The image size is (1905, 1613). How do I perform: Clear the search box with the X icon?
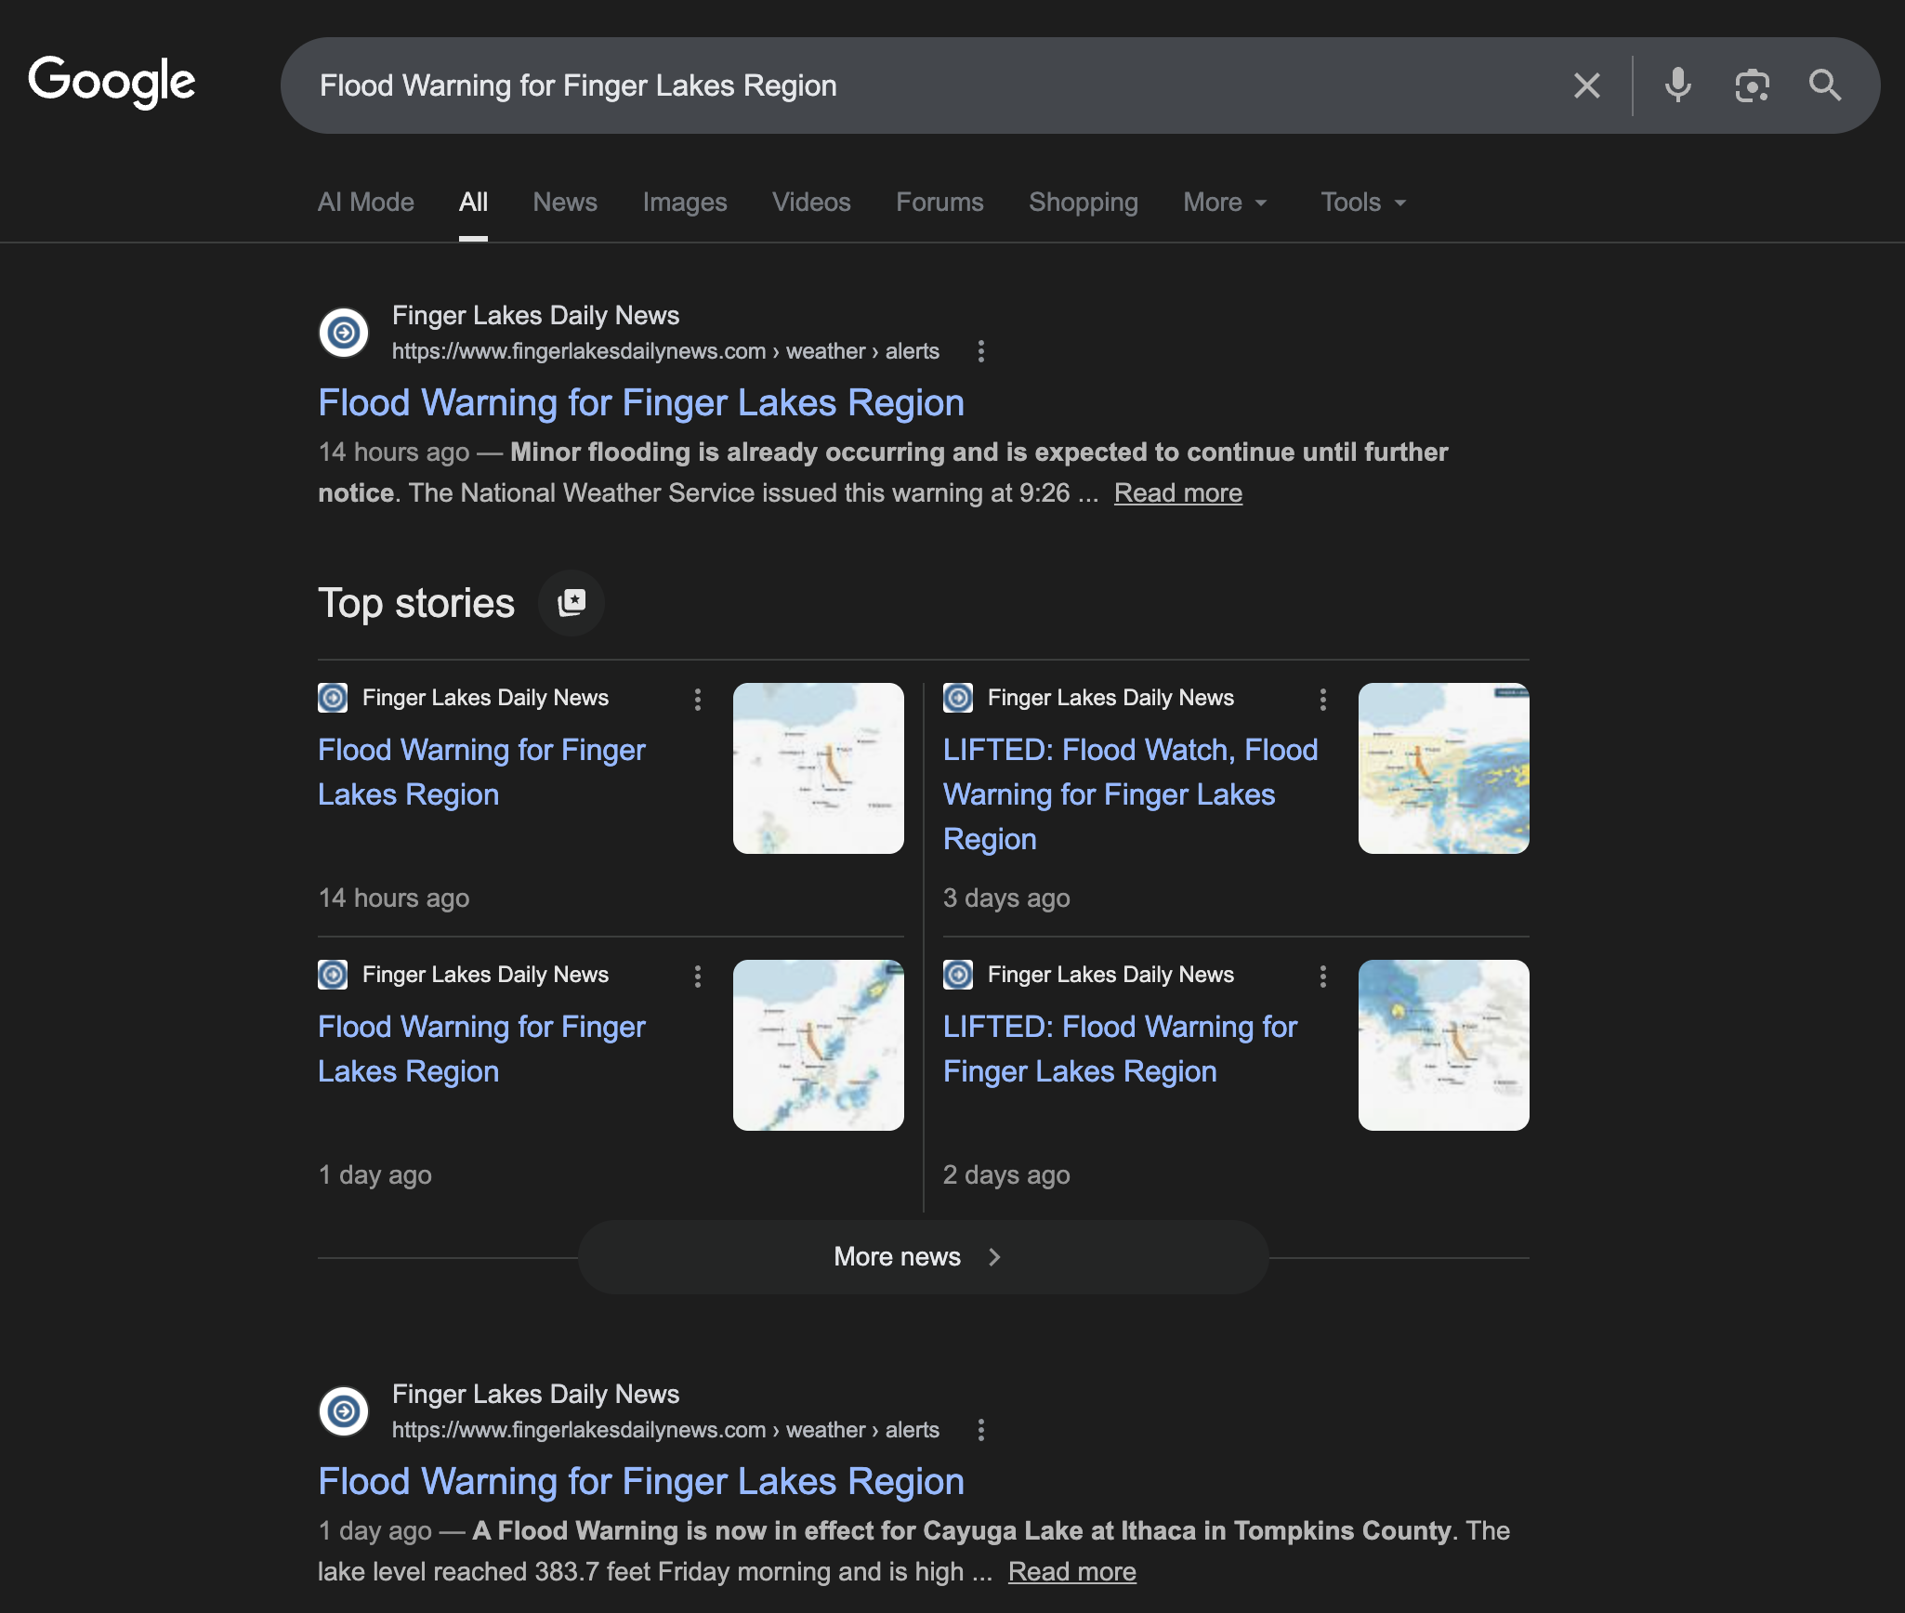(x=1586, y=85)
